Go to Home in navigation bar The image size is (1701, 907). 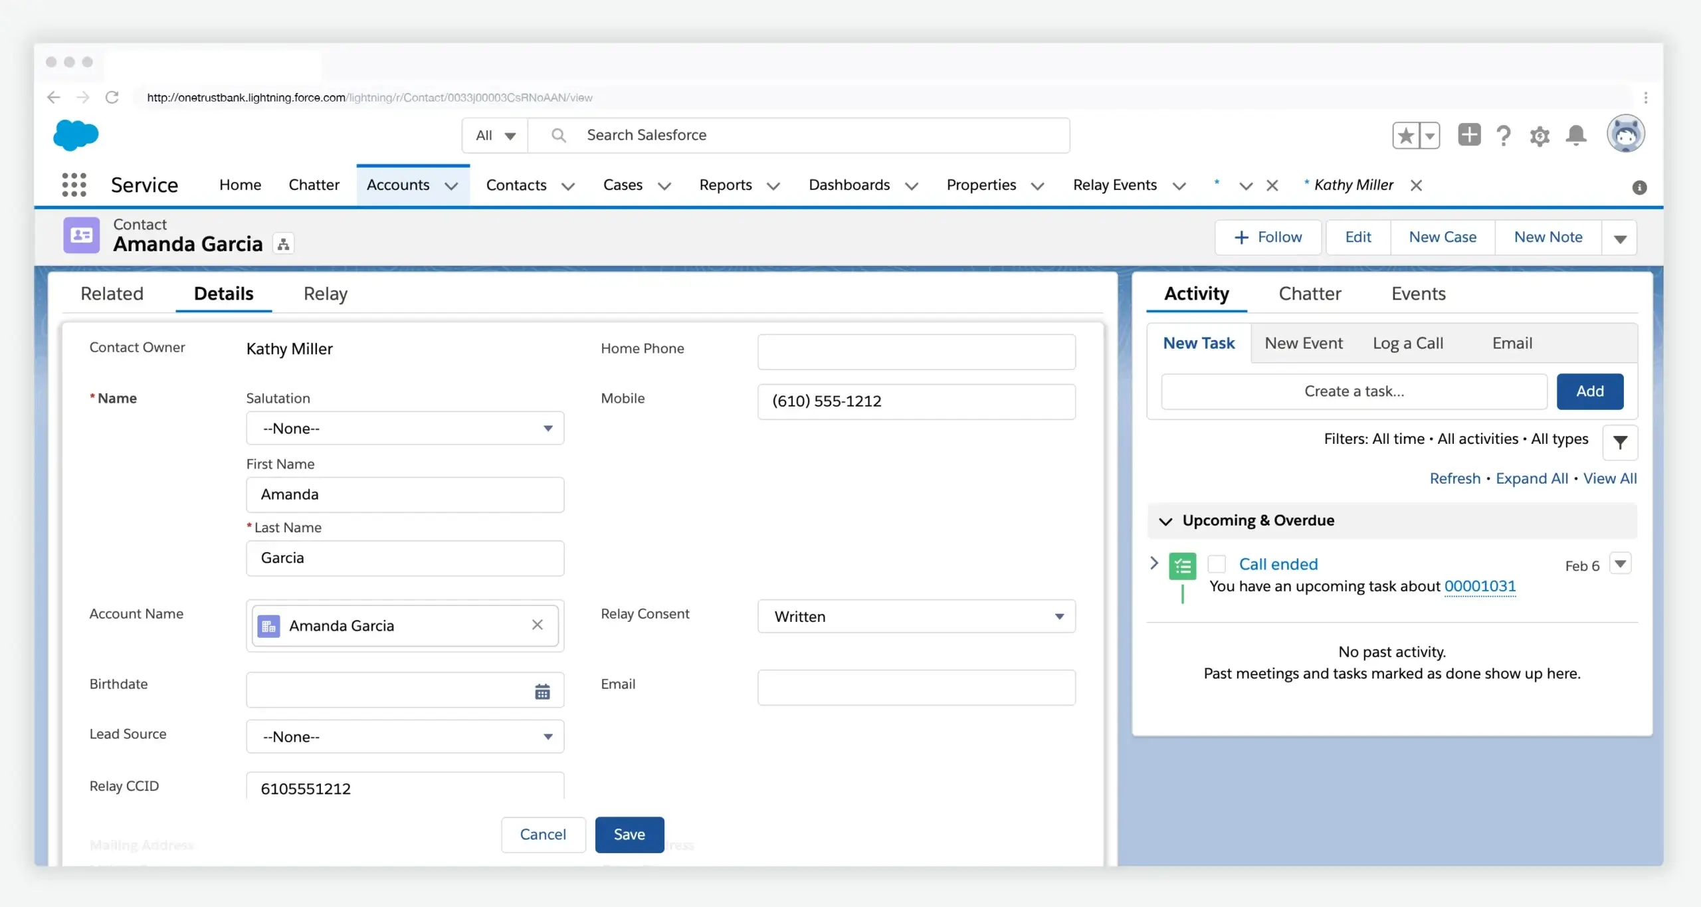(240, 185)
